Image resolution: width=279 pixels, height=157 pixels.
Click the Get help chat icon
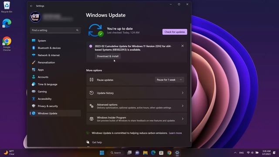click(88, 142)
